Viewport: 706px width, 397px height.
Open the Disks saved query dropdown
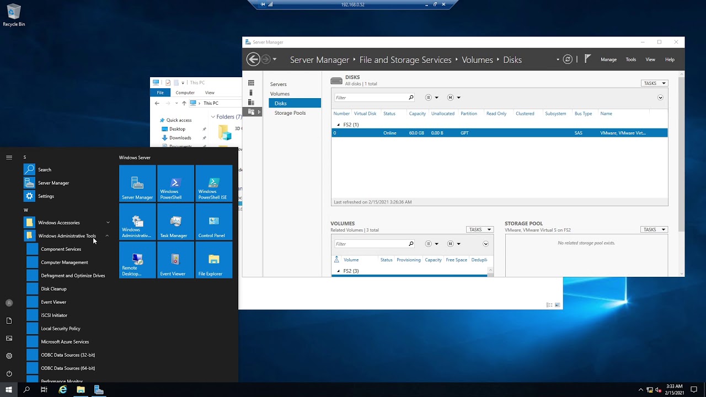[x=454, y=98]
